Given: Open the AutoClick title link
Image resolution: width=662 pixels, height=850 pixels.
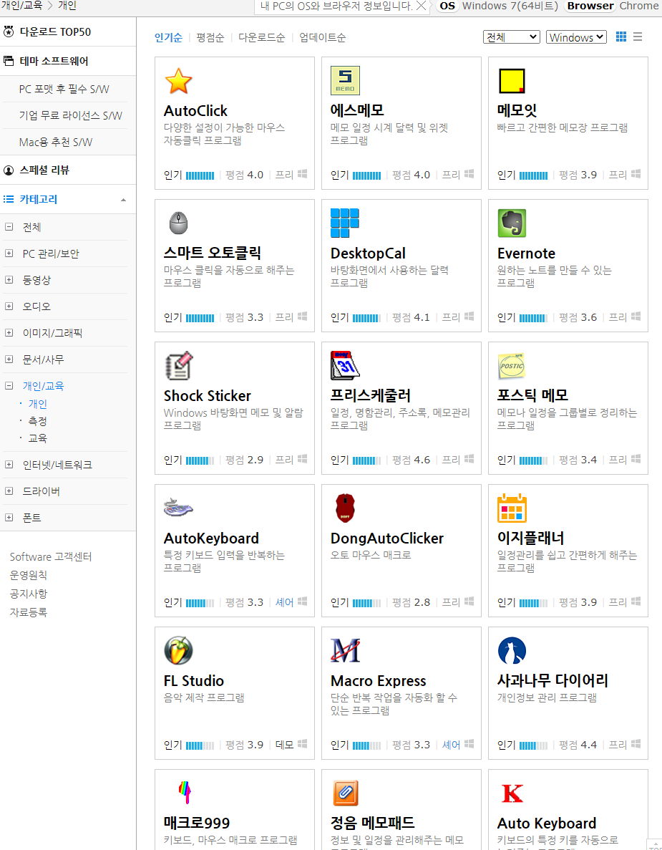Looking at the screenshot, I should 195,110.
